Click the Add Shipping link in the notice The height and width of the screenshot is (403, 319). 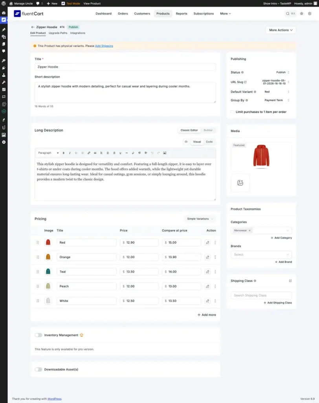click(x=104, y=46)
